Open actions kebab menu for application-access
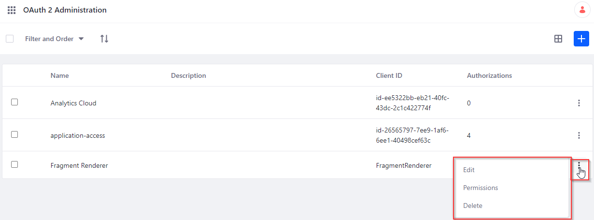The width and height of the screenshot is (594, 220). [579, 135]
